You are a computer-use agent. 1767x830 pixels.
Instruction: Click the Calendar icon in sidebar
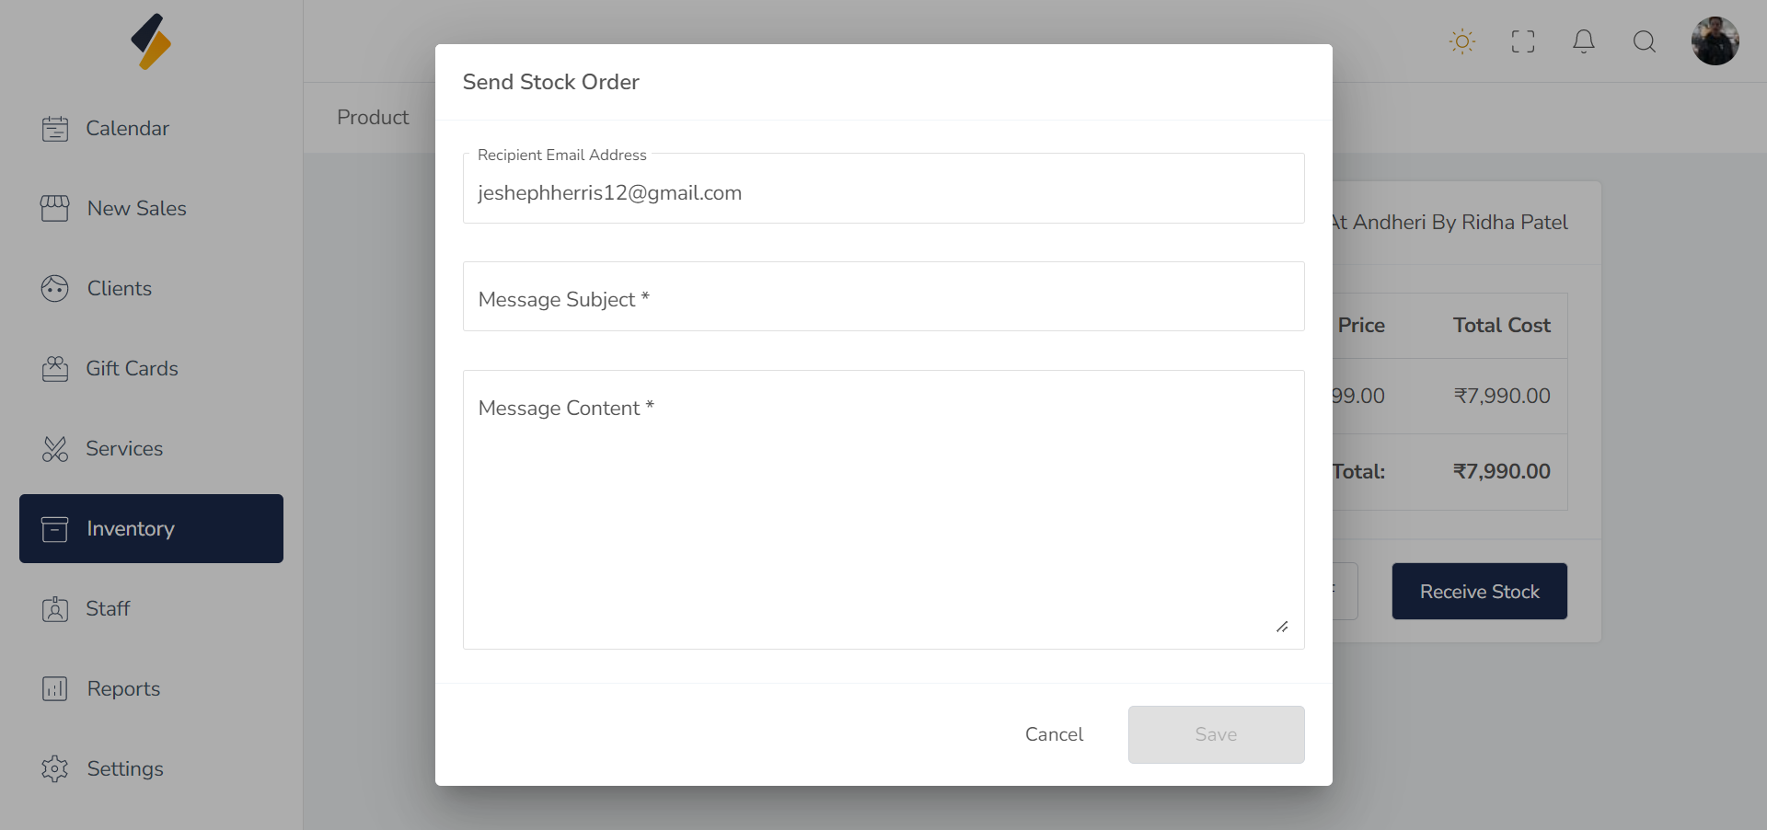tap(55, 129)
